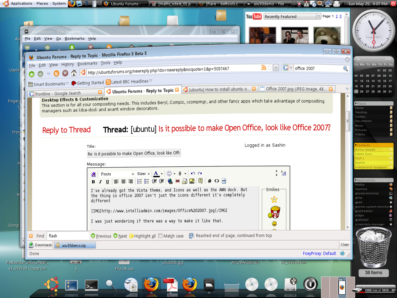Click the RSS feed icon in address bar
The image size is (397, 298).
click(264, 68)
